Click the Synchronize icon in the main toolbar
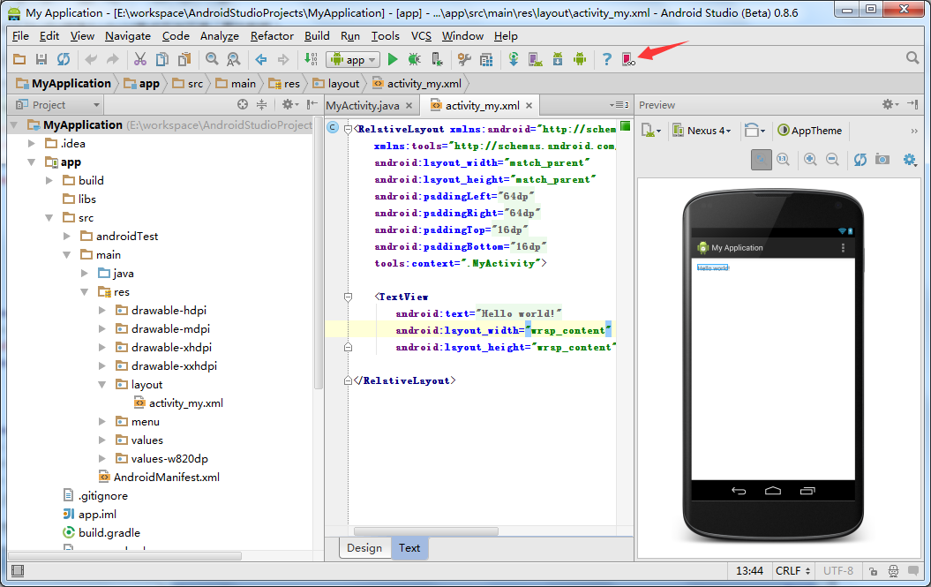This screenshot has height=587, width=931. 63,59
